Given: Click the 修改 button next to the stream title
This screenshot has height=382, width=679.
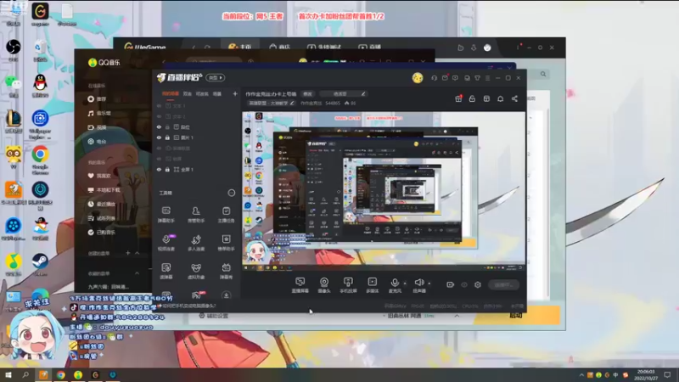Looking at the screenshot, I should (x=307, y=93).
